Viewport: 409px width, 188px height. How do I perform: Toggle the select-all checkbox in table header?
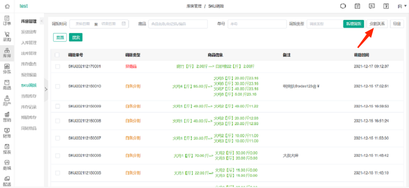click(x=57, y=55)
